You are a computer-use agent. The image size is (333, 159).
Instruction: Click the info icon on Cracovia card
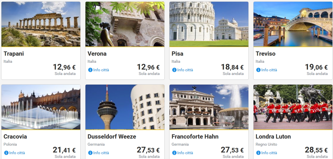6,153
